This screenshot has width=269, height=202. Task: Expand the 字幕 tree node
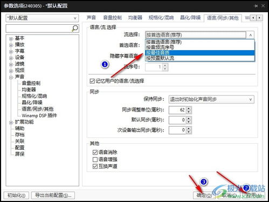pos(11,52)
